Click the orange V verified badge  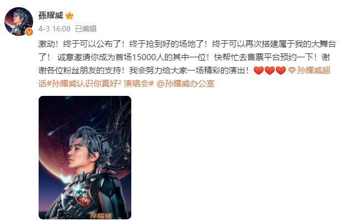coord(29,33)
